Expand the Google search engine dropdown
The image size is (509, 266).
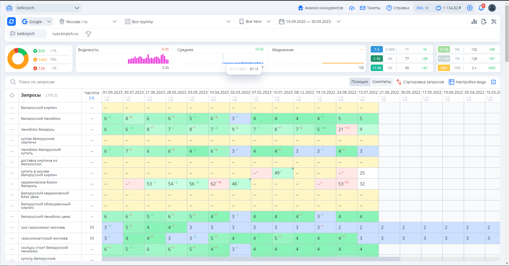[x=37, y=22]
